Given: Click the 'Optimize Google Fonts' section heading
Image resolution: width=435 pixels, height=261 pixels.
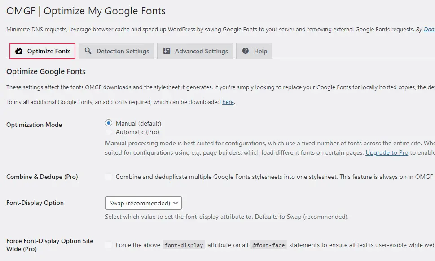Looking at the screenshot, I should pos(46,71).
